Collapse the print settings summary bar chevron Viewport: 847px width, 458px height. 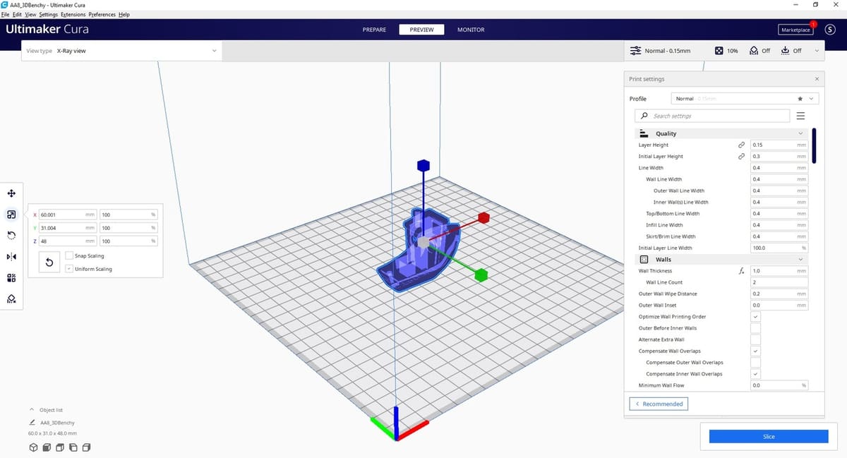tap(817, 51)
